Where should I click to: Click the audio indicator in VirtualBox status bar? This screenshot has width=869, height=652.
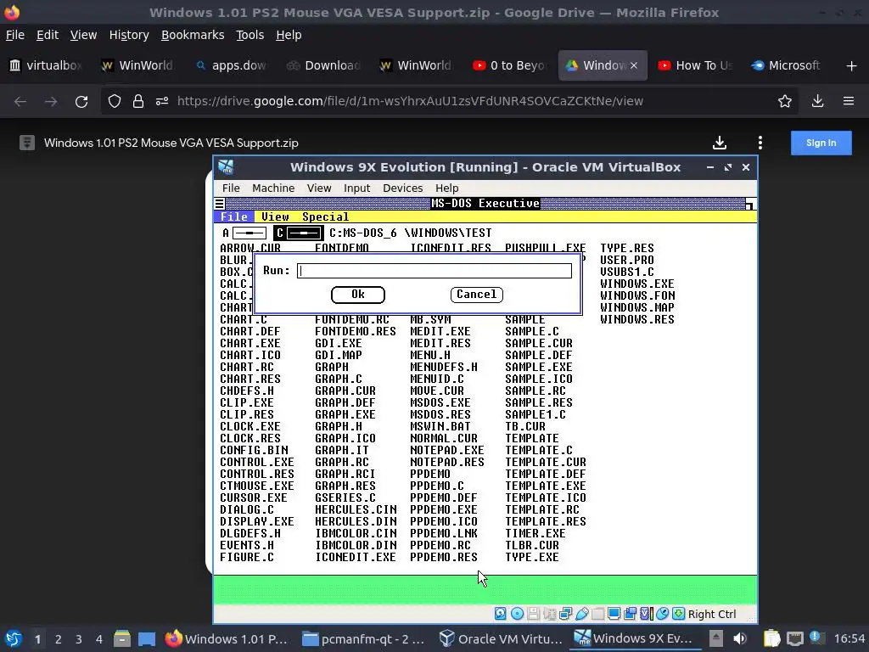(x=550, y=613)
